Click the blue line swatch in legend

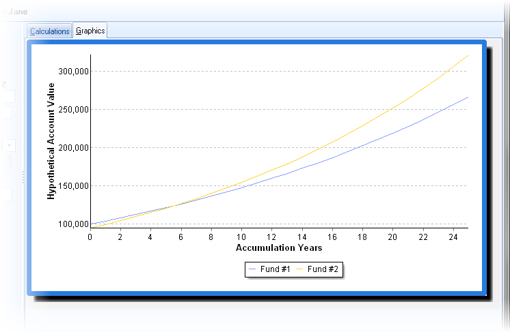[x=252, y=269]
